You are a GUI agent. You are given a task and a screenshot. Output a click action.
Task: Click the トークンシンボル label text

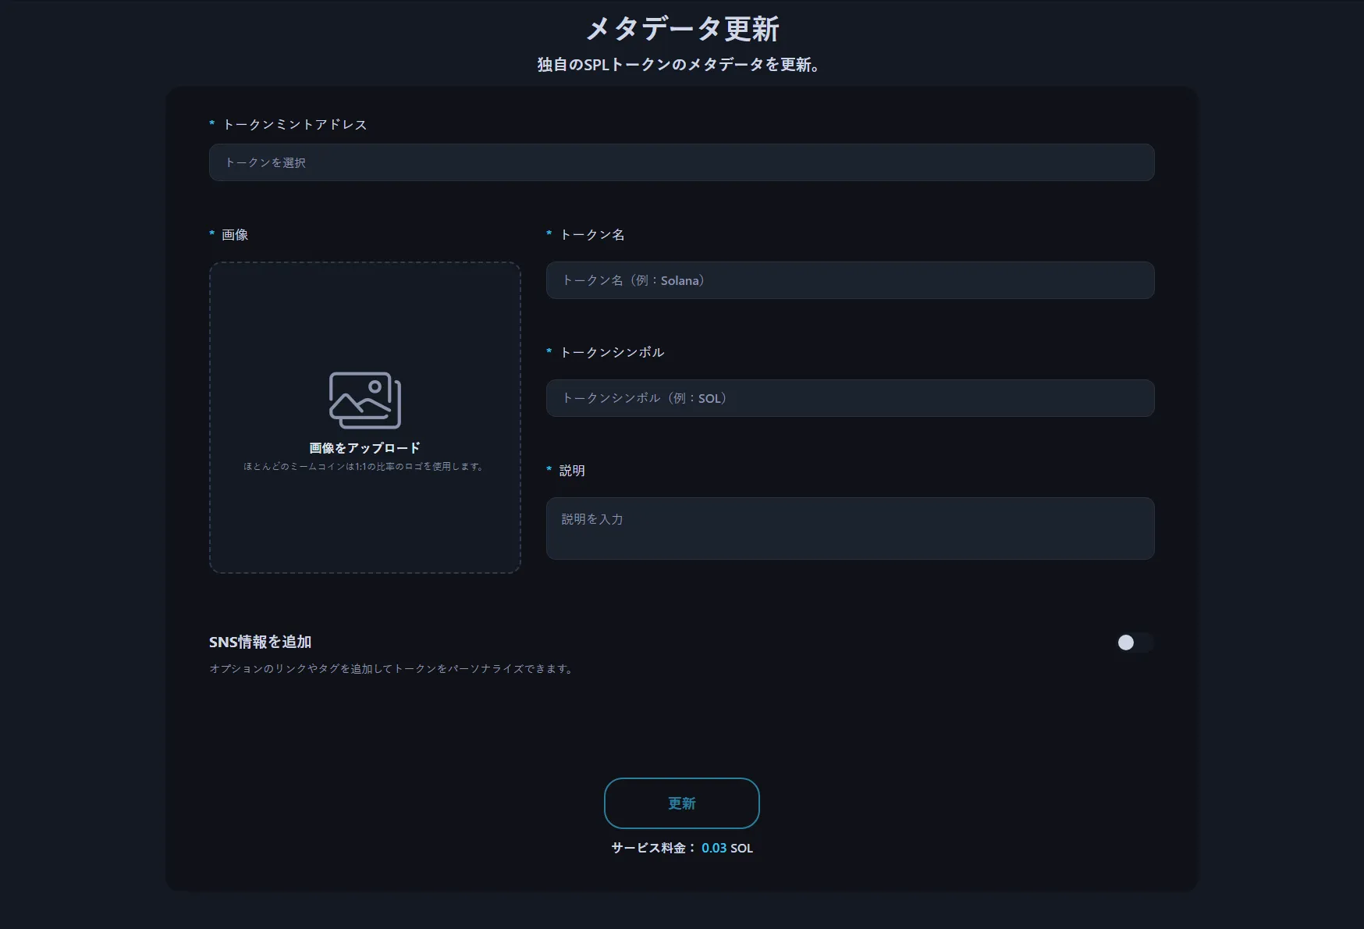click(612, 353)
